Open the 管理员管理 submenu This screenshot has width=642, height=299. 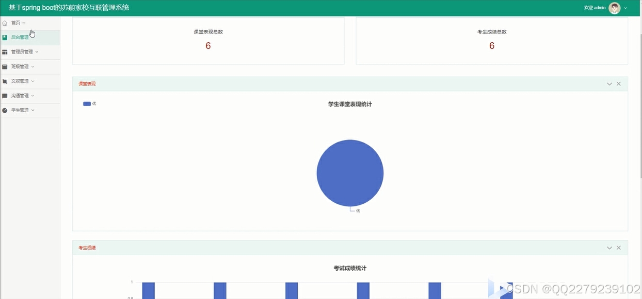[23, 51]
